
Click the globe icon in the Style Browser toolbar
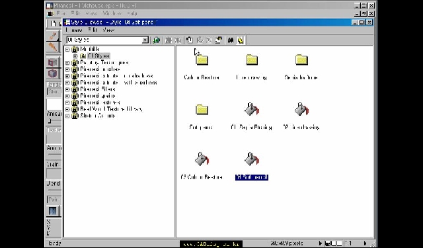point(156,40)
